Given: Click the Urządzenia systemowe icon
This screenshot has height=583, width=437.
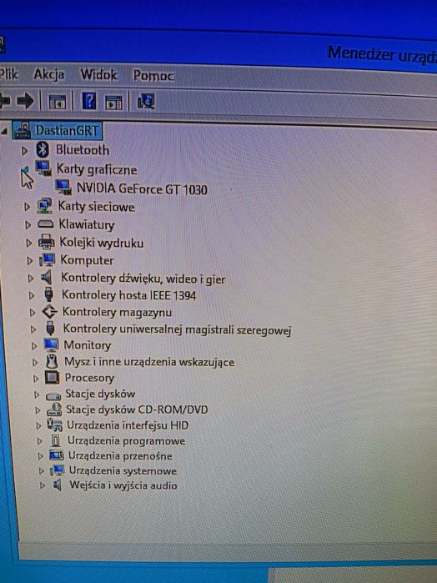Looking at the screenshot, I should click(58, 470).
